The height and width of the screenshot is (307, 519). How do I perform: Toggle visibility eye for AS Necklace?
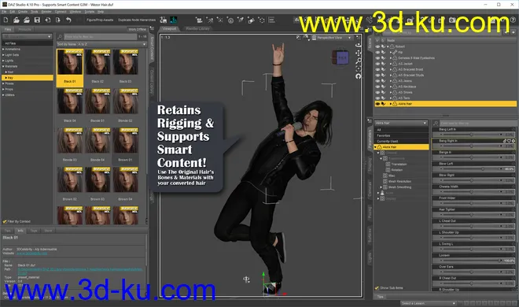[x=377, y=87]
